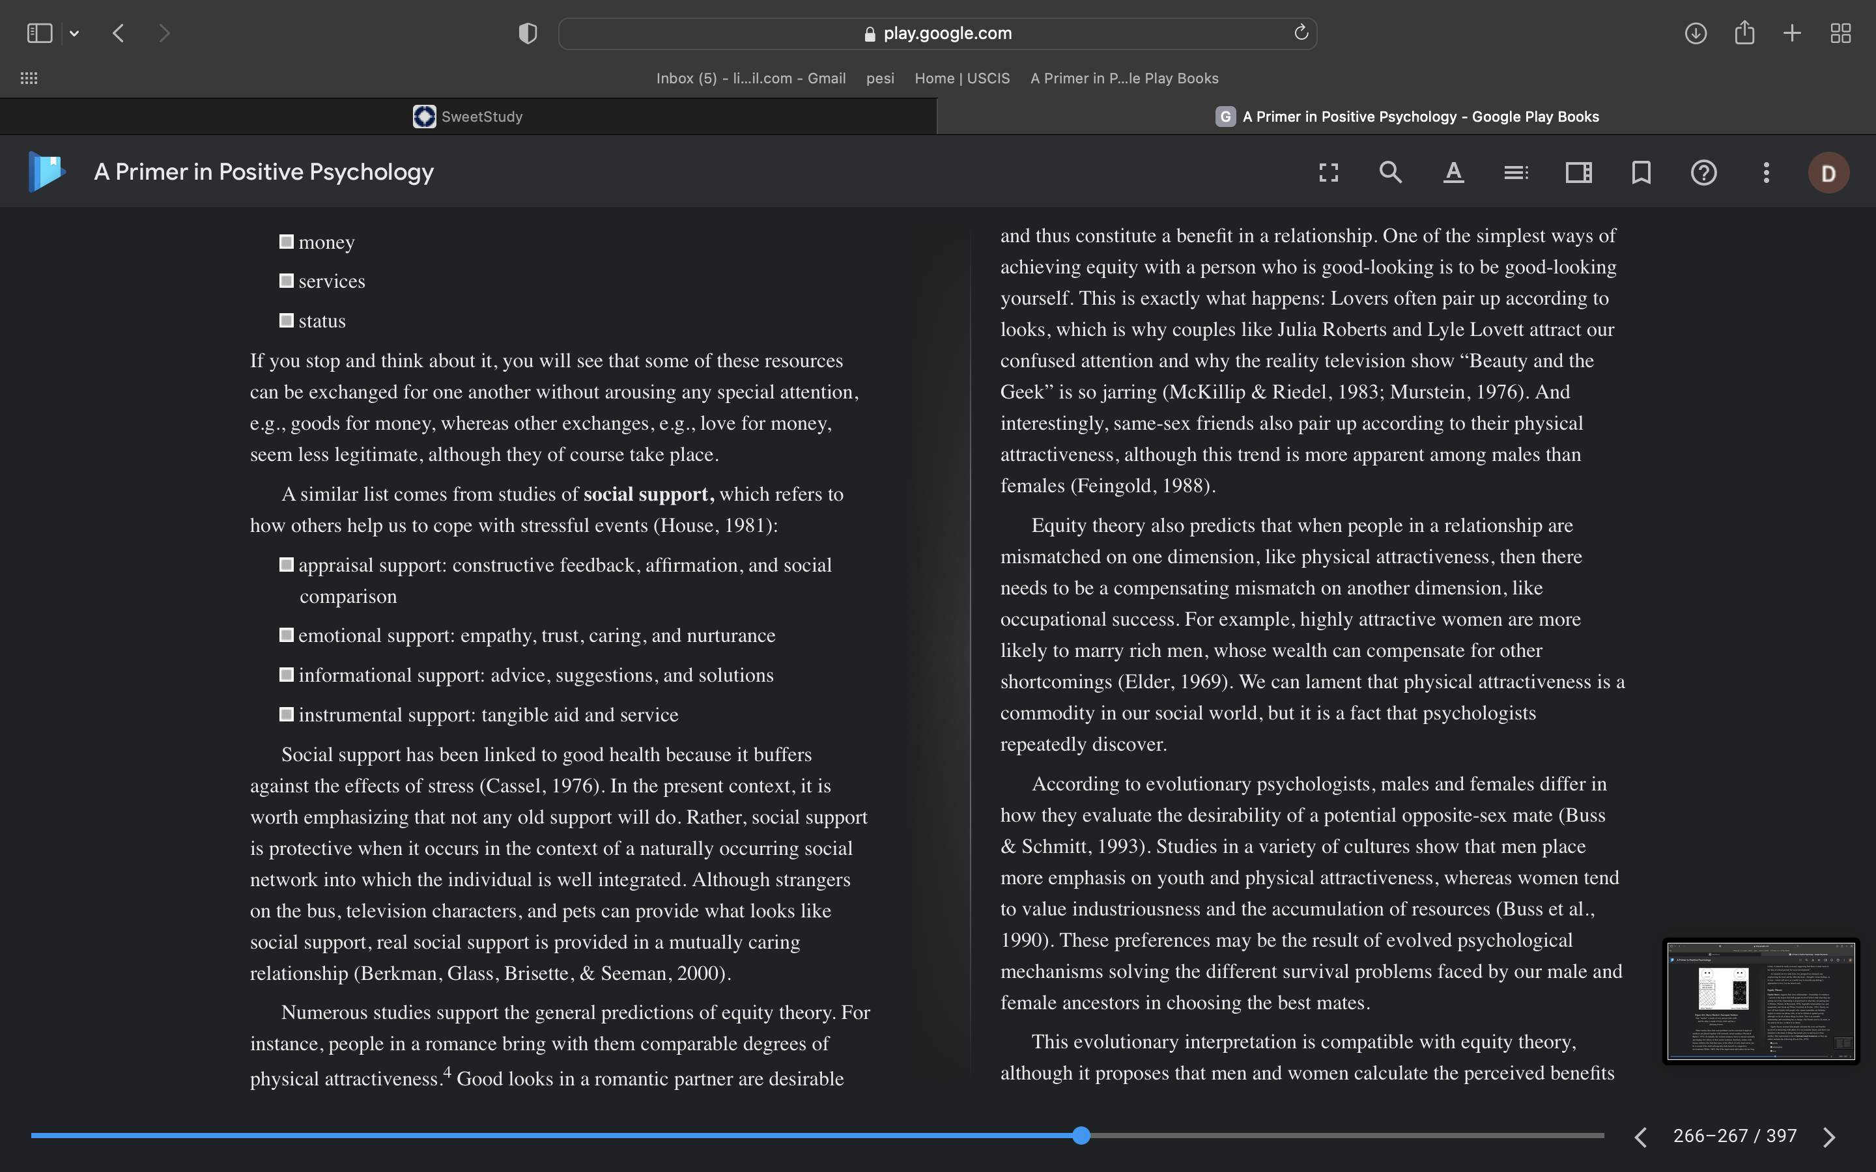Viewport: 1876px width, 1172px height.
Task: Switch to the SweetStudy tab
Action: [x=468, y=117]
